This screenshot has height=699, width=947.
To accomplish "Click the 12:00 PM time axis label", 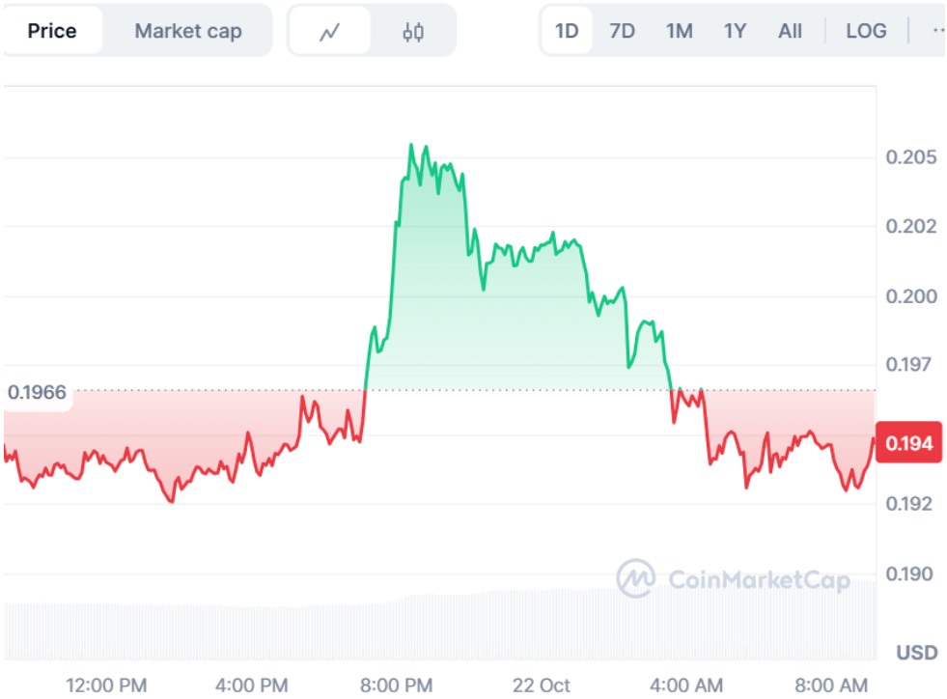I will coord(106,685).
